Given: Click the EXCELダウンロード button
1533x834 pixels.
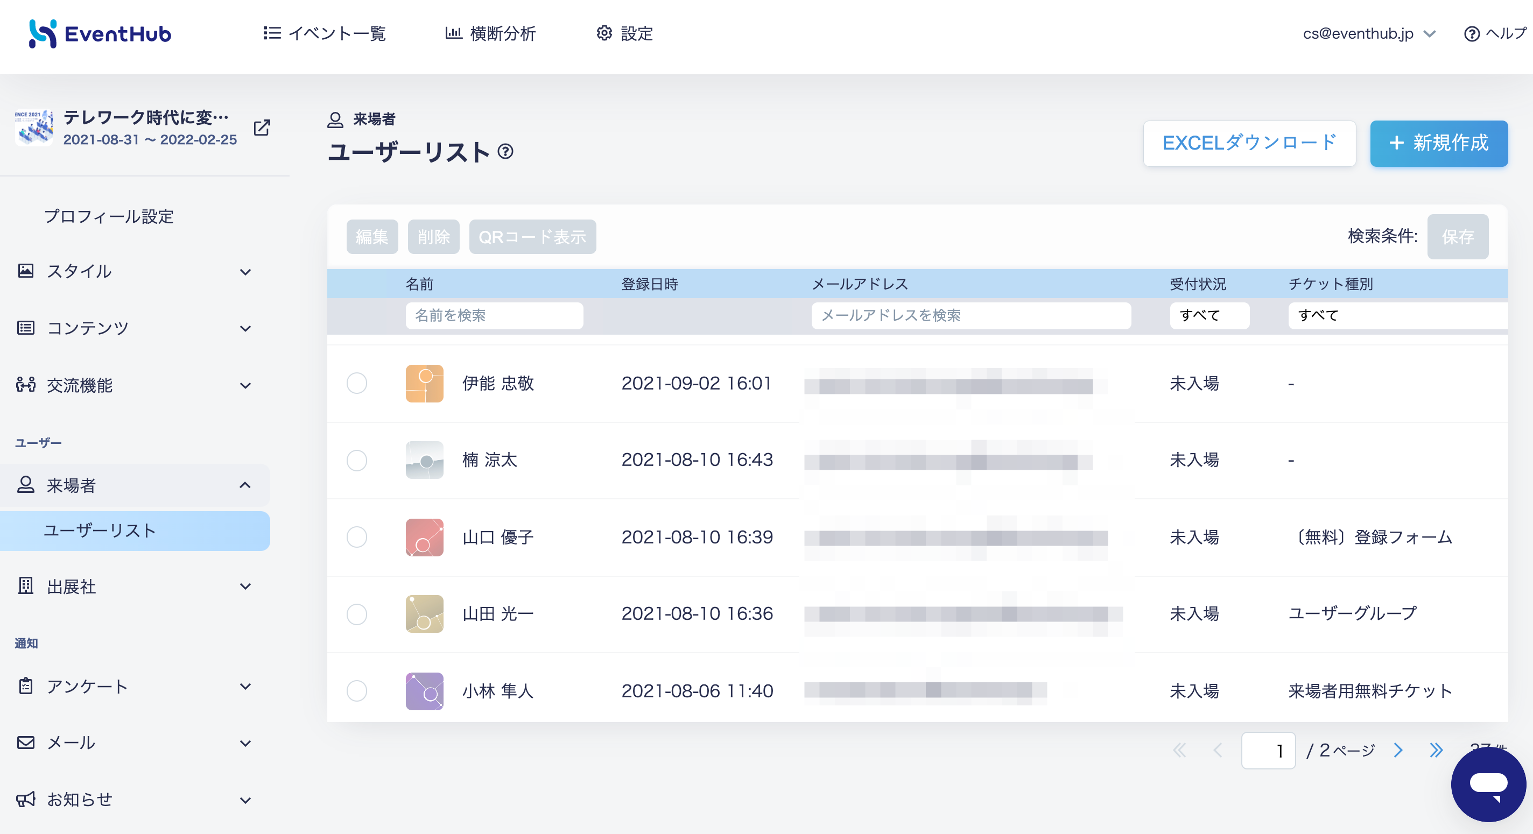Looking at the screenshot, I should point(1249,143).
